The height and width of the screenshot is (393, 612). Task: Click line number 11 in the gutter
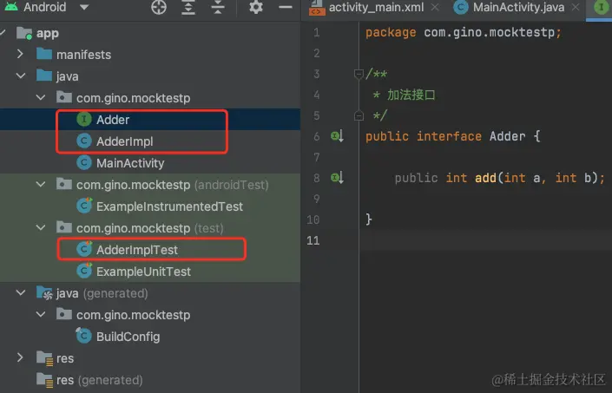click(313, 240)
